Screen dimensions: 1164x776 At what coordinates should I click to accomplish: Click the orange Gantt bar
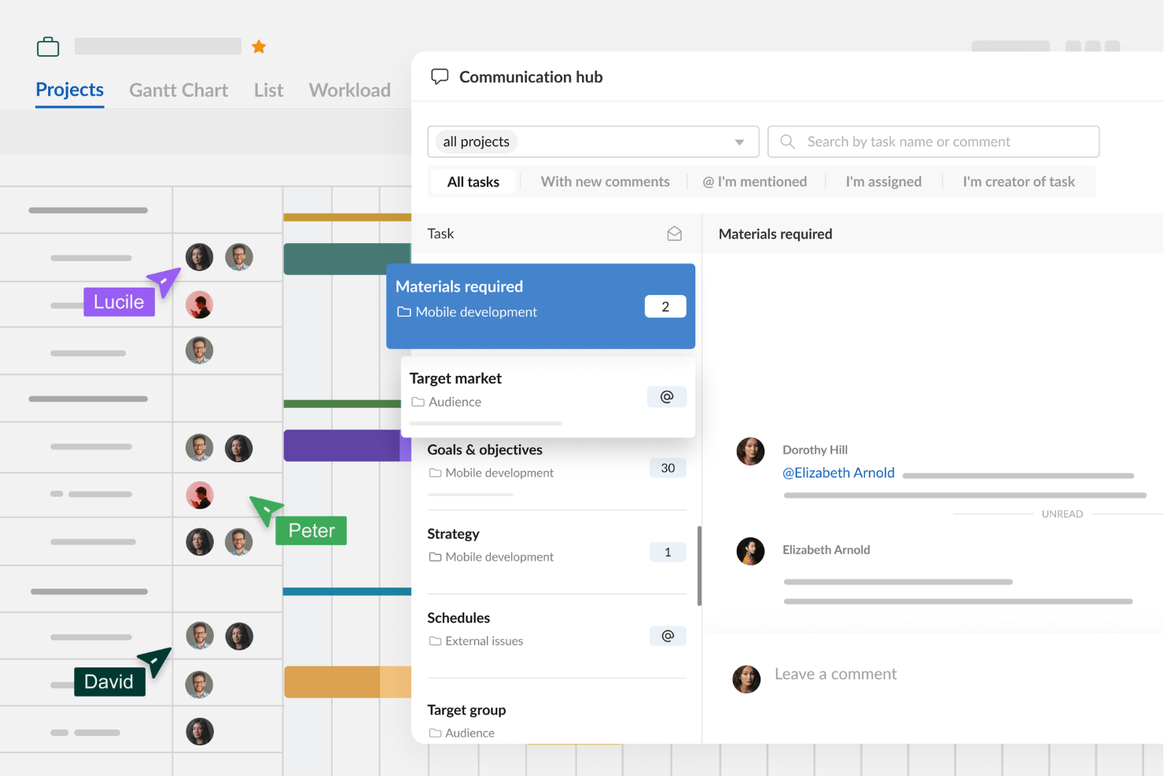point(347,682)
